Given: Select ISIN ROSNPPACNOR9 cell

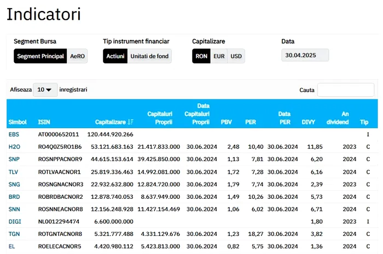Looking at the screenshot, I should point(60,159).
